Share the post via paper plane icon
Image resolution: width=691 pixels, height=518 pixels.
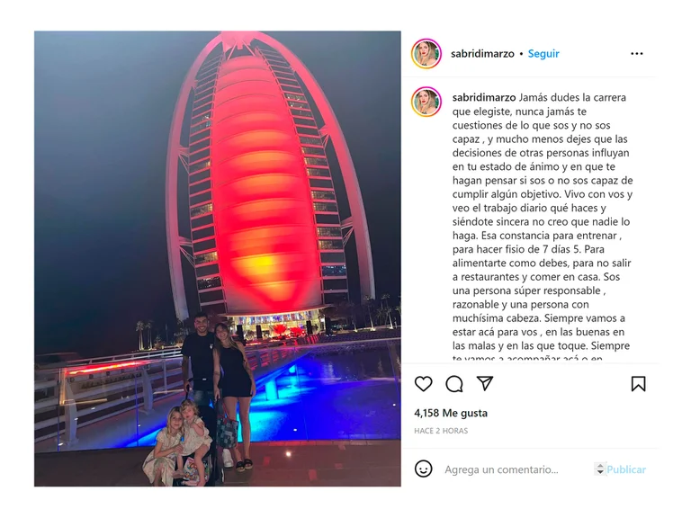485,383
